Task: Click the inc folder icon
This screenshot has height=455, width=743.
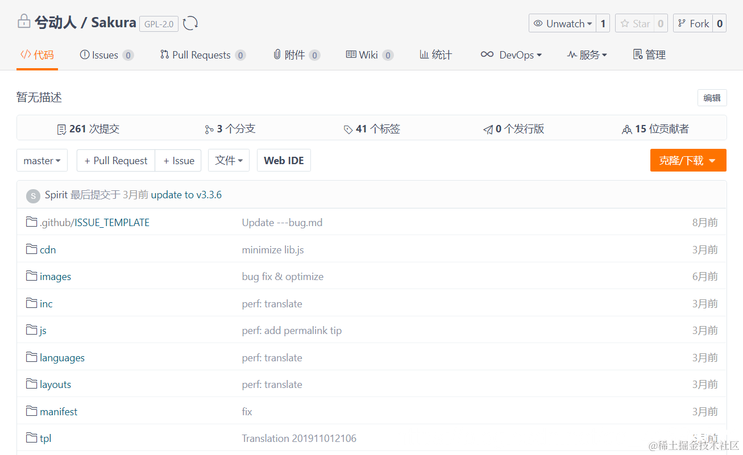Action: [32, 303]
